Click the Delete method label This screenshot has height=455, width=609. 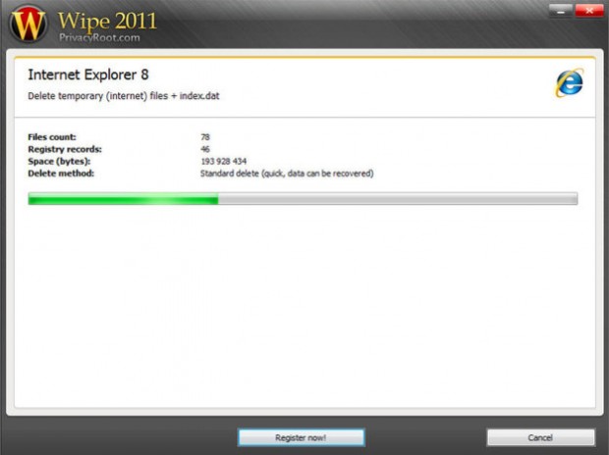tap(61, 174)
